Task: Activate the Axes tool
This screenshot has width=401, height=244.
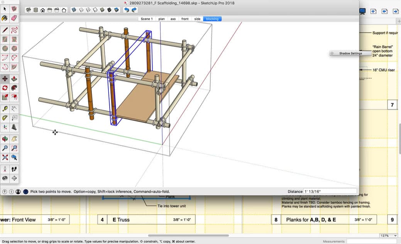Action: pos(5,127)
